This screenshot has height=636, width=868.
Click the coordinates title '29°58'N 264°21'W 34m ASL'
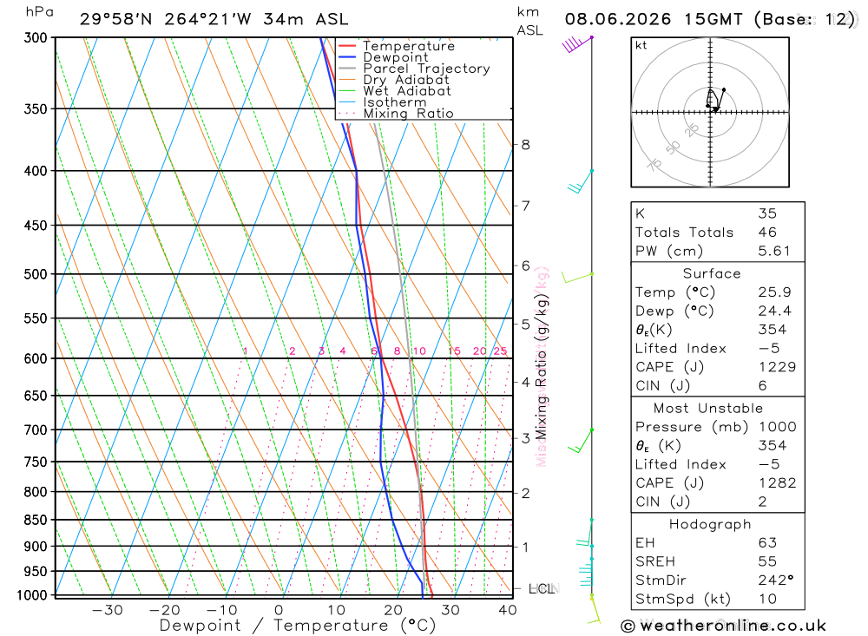tap(214, 19)
